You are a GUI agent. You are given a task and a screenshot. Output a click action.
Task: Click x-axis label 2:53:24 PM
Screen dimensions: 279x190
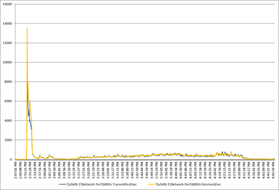tap(30, 170)
